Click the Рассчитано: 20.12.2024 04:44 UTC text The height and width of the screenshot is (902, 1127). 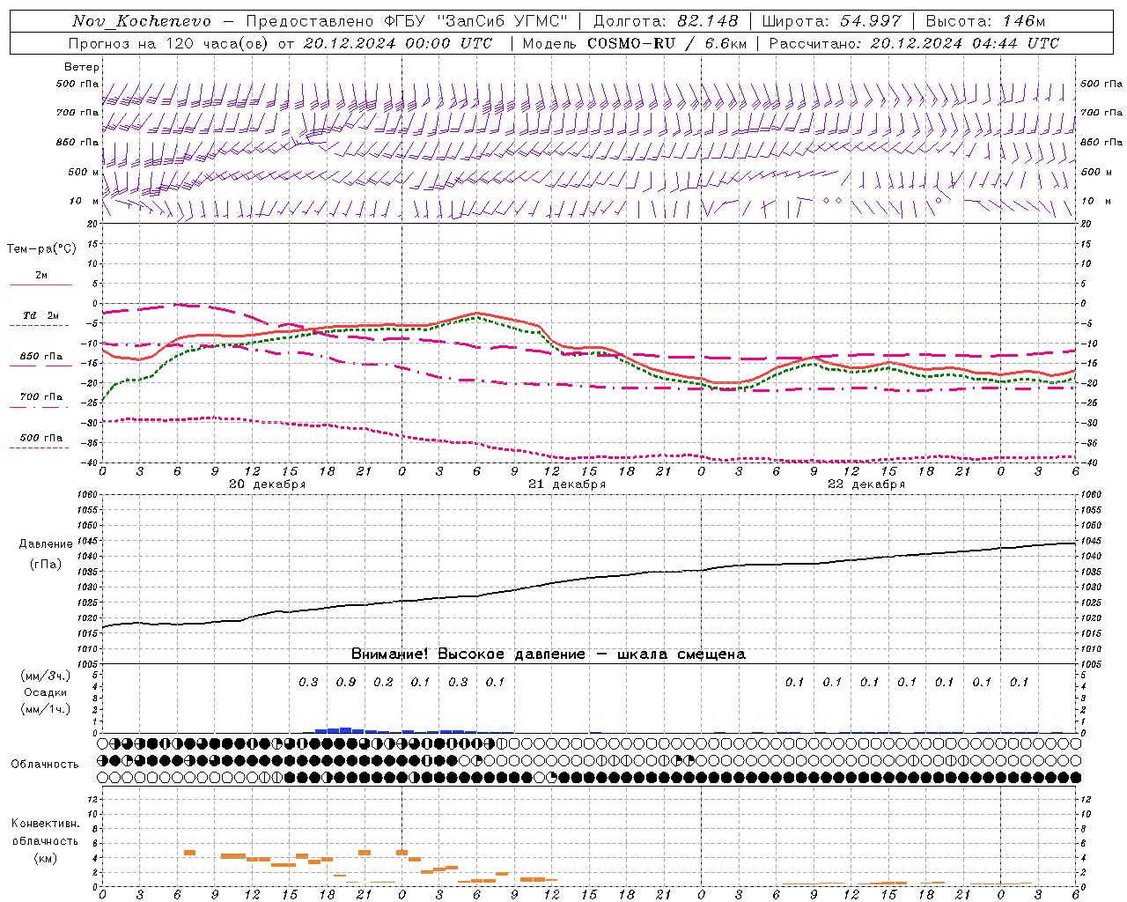(x=914, y=43)
